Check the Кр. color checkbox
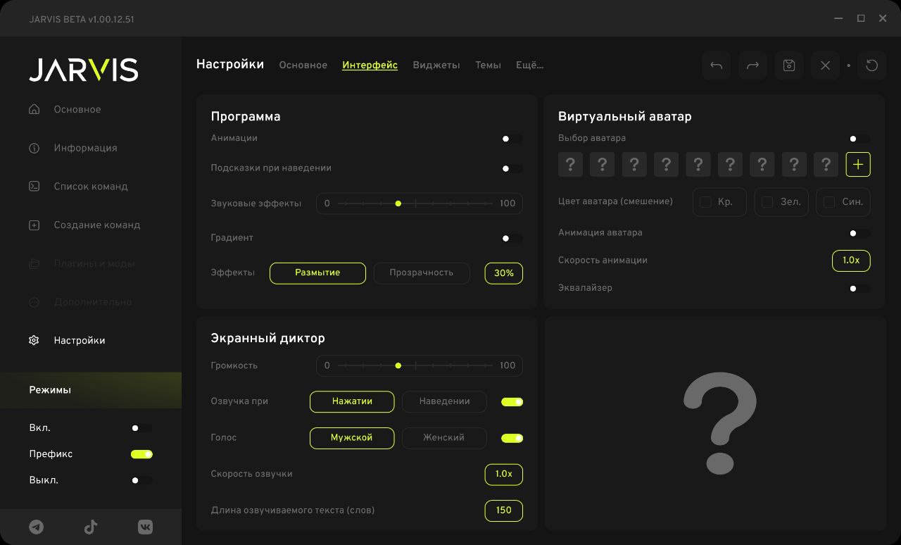The height and width of the screenshot is (545, 901). coord(705,202)
